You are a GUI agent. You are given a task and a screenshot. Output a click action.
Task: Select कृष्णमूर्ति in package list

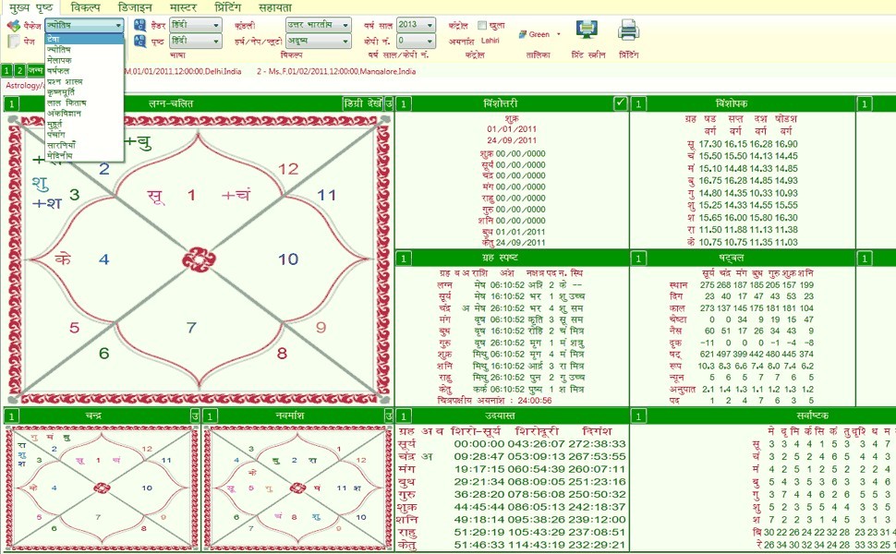pos(85,92)
